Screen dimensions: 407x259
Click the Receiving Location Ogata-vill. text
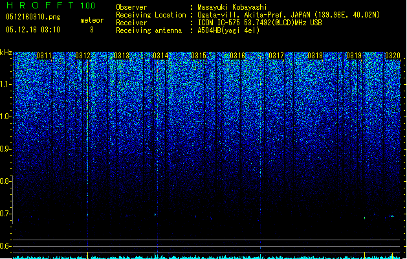289,15
